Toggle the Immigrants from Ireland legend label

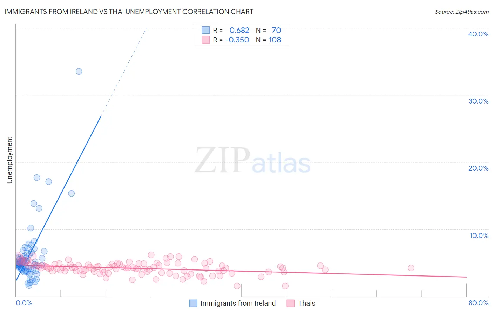(238, 303)
